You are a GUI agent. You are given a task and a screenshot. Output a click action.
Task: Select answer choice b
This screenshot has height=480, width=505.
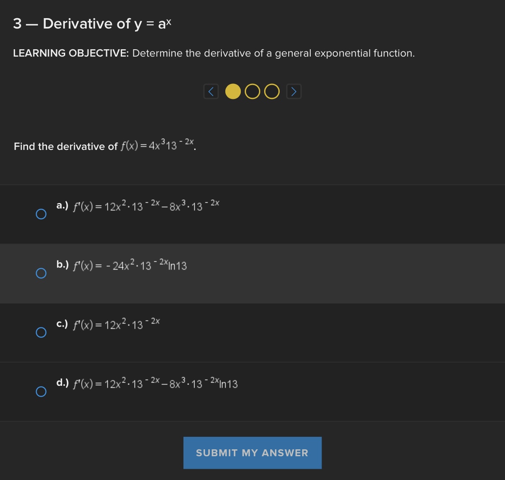point(41,273)
